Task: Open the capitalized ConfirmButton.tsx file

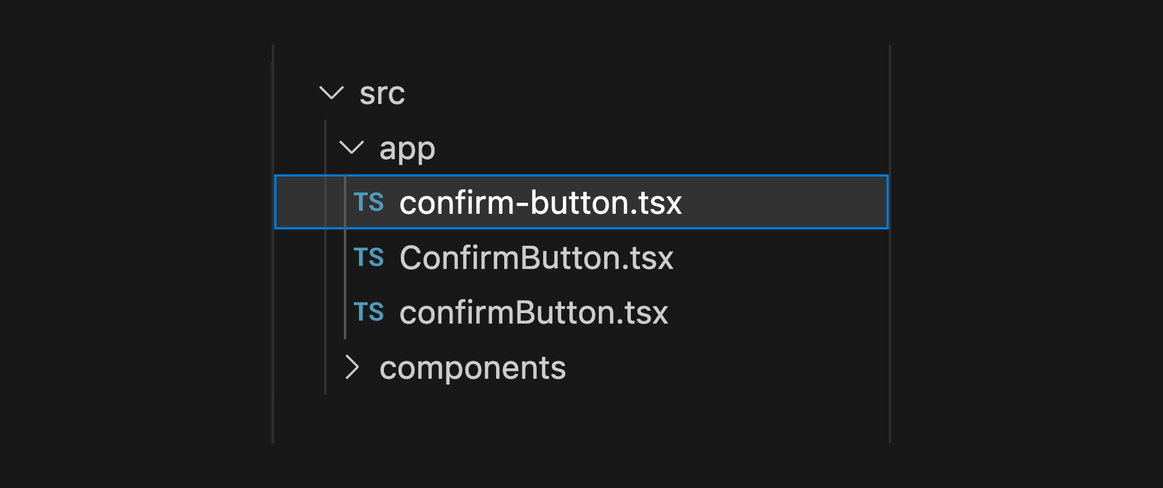Action: 536,257
